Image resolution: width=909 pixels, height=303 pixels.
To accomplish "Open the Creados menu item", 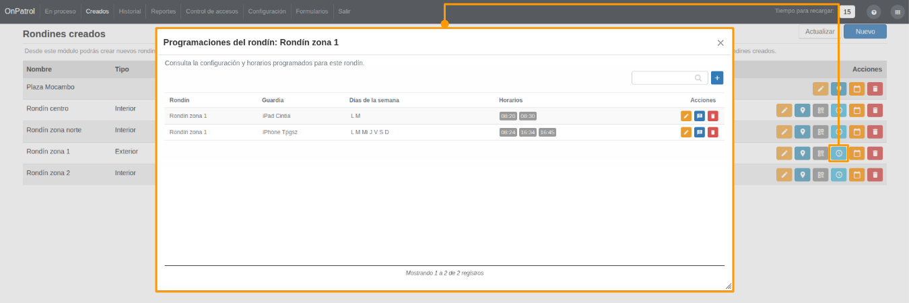I will (98, 11).
